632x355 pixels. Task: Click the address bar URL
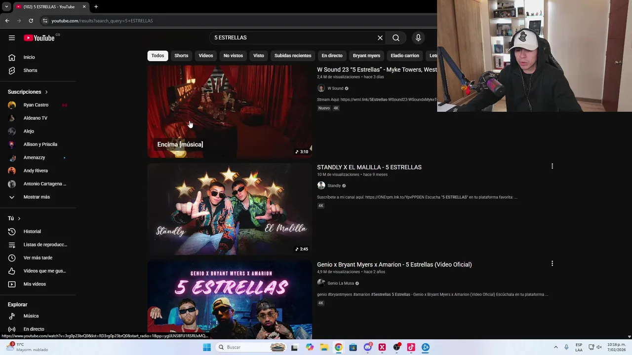[x=102, y=21]
